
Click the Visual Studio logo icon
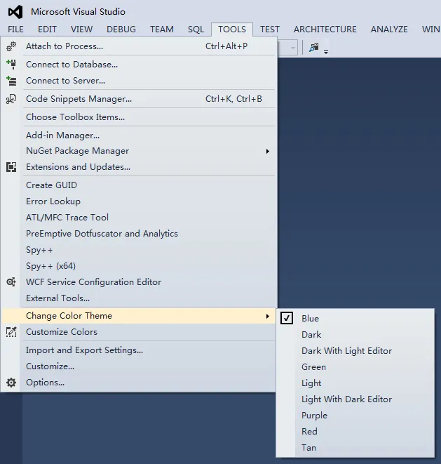(15, 12)
